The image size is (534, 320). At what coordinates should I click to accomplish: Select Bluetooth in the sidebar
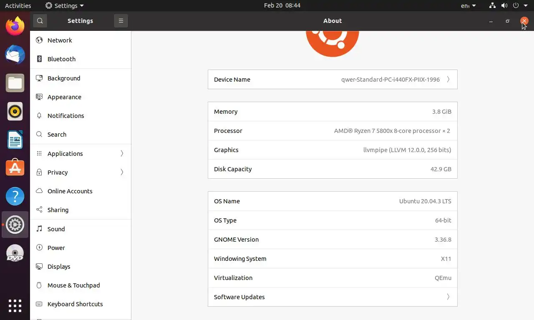(81, 59)
